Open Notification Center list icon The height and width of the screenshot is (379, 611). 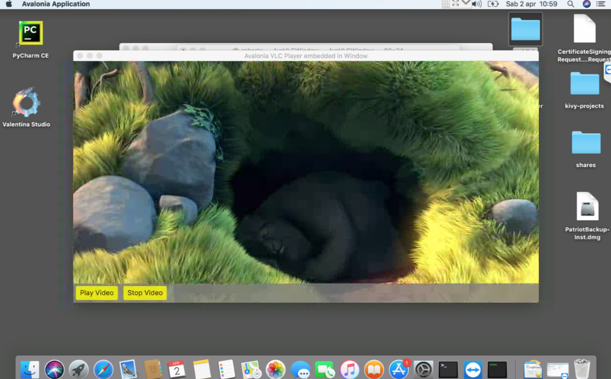click(601, 4)
